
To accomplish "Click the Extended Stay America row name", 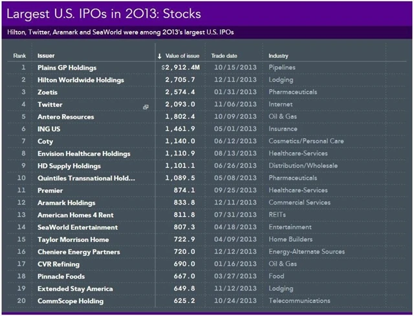I will (75, 289).
